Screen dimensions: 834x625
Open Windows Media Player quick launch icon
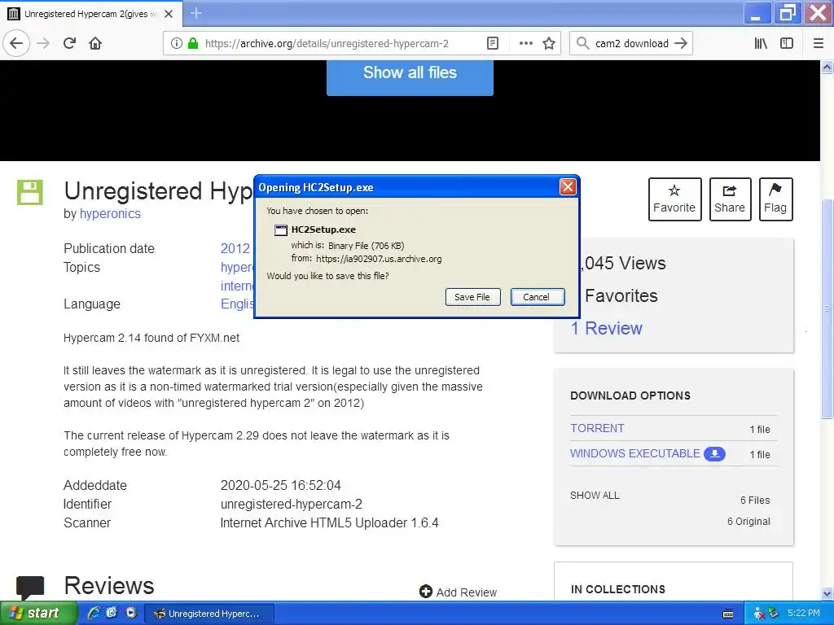pyautogui.click(x=130, y=614)
